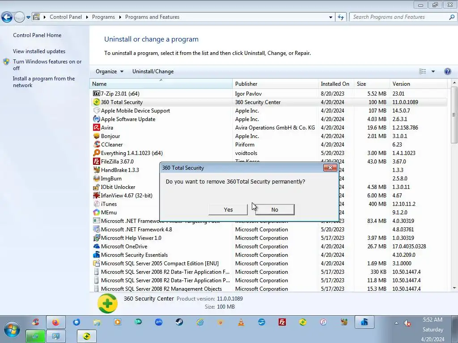Select Microsoft SQL Server 2005 Compact Edition
Viewport: 458px width, 343px height.
(x=160, y=264)
